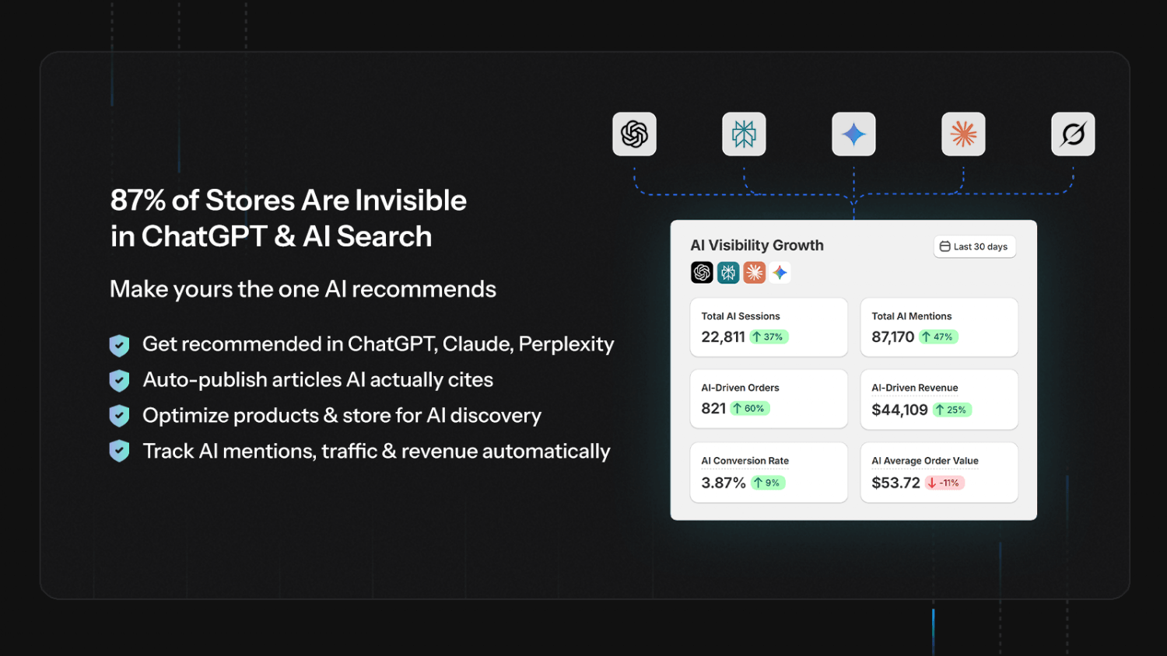Click the red -11% Average Order badge
1167x656 pixels.
(x=944, y=483)
